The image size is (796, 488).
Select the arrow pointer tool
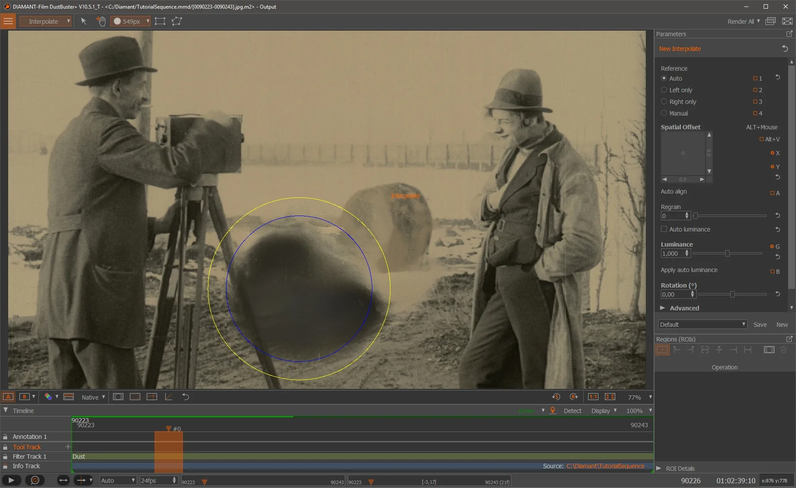(x=84, y=21)
